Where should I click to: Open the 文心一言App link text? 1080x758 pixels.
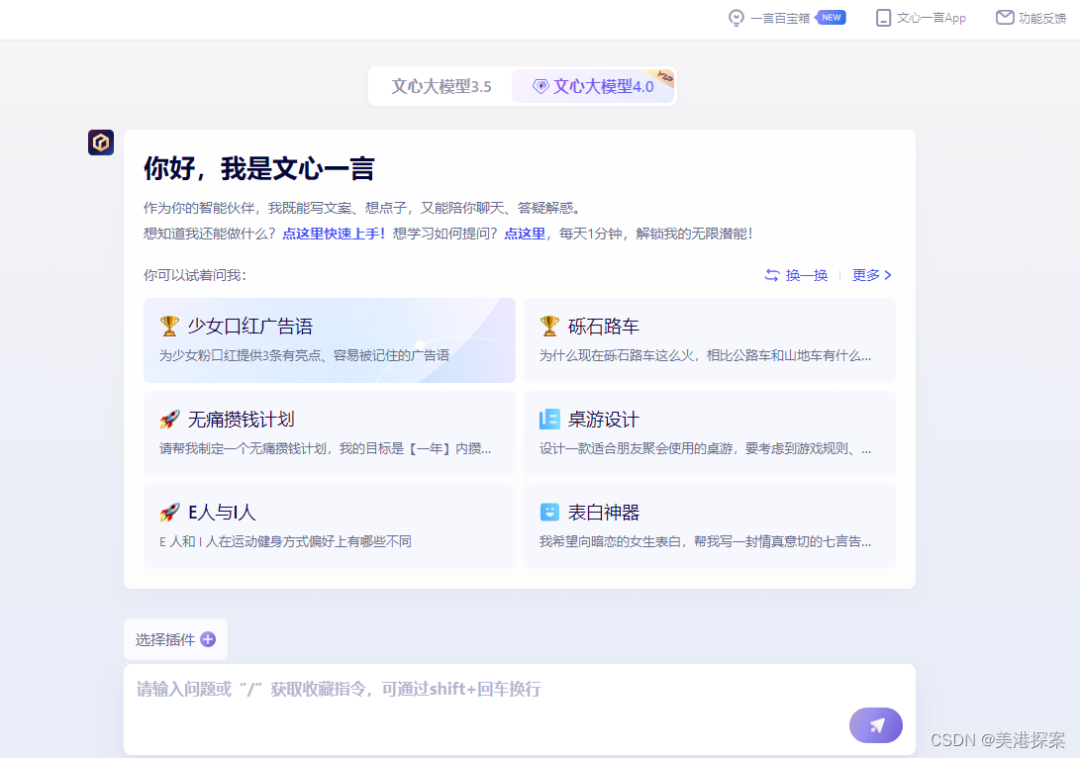932,18
